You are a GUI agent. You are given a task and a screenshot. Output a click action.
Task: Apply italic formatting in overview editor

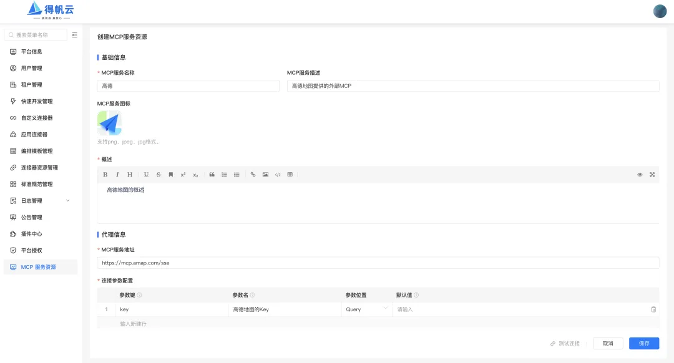tap(117, 175)
